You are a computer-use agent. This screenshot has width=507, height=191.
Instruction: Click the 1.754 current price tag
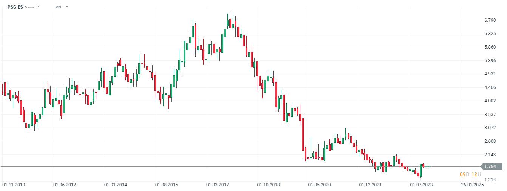coord(491,167)
